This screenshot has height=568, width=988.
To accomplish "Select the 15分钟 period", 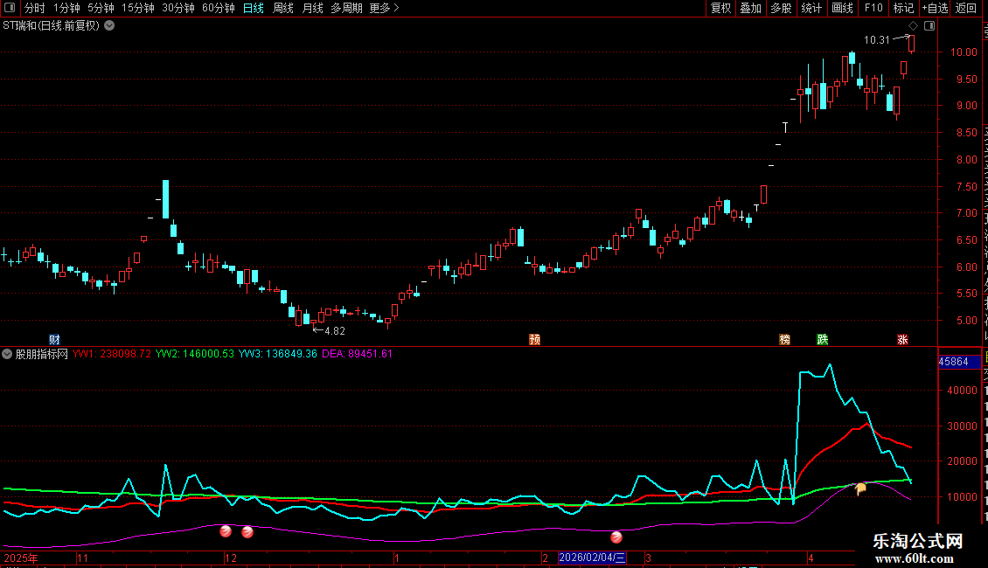I will pos(138,8).
